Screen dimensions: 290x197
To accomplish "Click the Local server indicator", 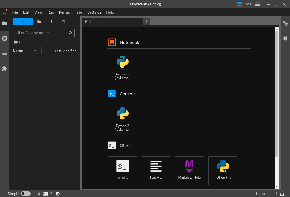I will 245,4.
